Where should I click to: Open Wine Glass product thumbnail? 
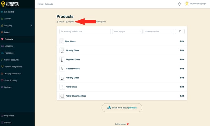point(62,87)
